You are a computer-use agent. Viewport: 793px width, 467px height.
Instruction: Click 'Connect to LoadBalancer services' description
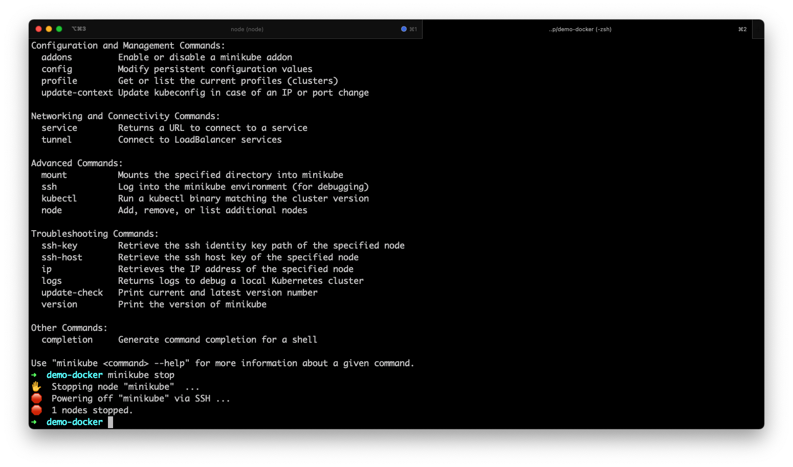coord(200,140)
